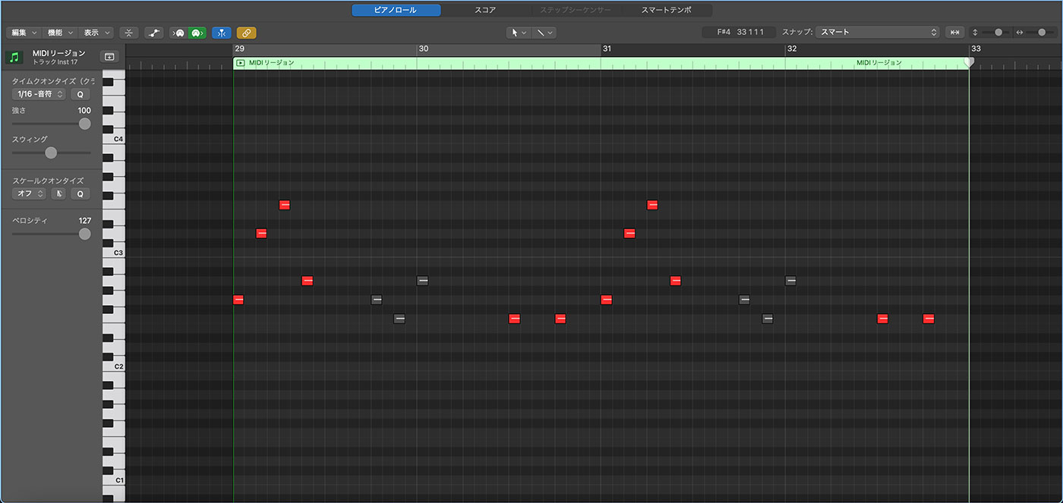Click the MIDIリージョン title in the inspector
Viewport: 1063px width, 503px height.
59,53
